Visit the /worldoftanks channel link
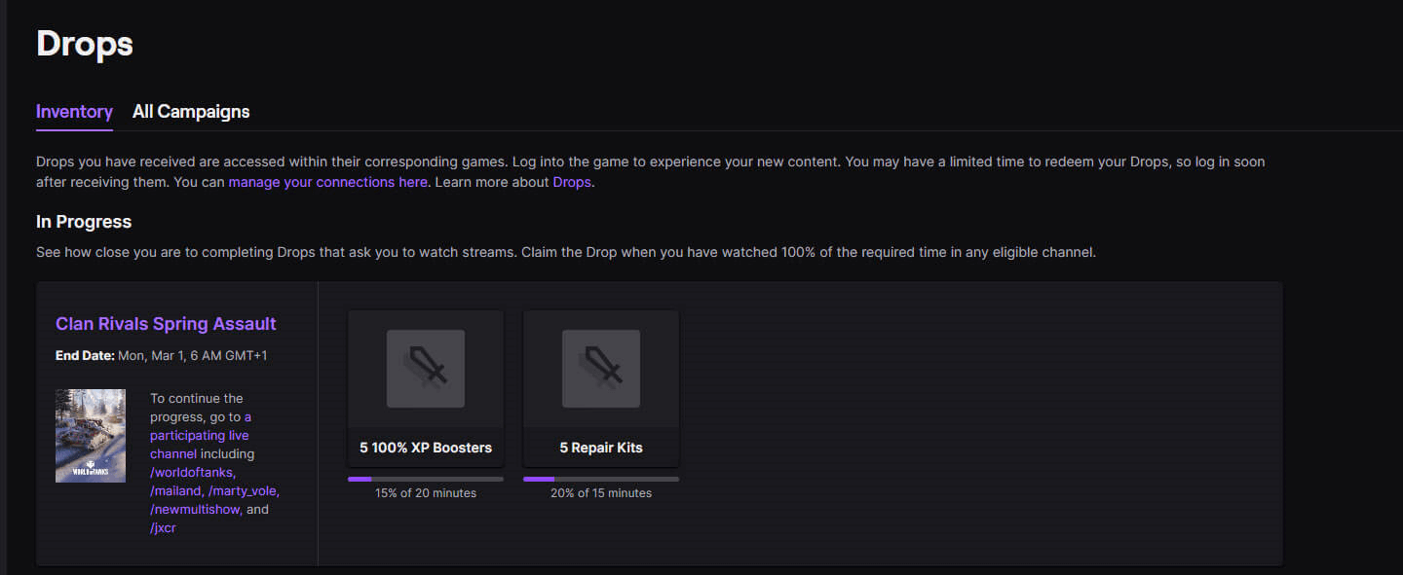1403x575 pixels. point(193,472)
